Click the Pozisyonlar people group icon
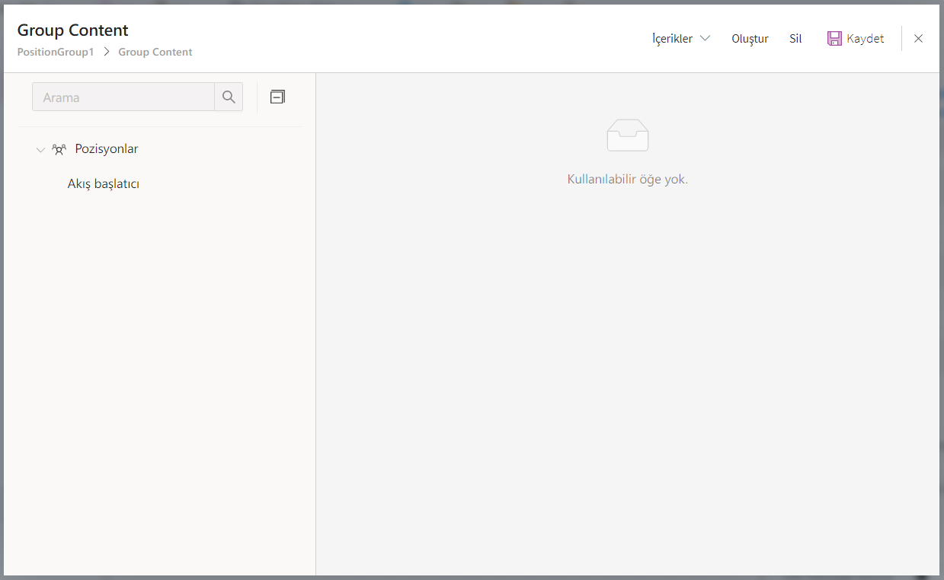944x580 pixels. point(59,149)
